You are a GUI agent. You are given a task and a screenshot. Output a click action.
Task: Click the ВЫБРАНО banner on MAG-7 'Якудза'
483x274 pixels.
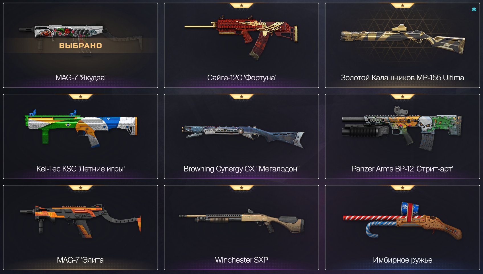click(81, 46)
